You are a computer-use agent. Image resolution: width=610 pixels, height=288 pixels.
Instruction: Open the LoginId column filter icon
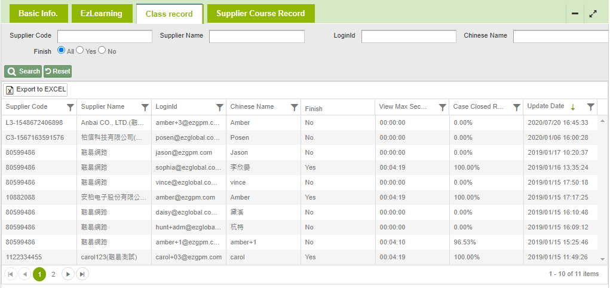219,107
